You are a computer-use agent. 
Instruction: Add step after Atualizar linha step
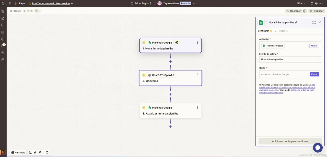pyautogui.click(x=170, y=127)
